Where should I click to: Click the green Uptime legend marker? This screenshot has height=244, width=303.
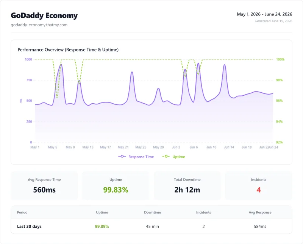(166, 156)
